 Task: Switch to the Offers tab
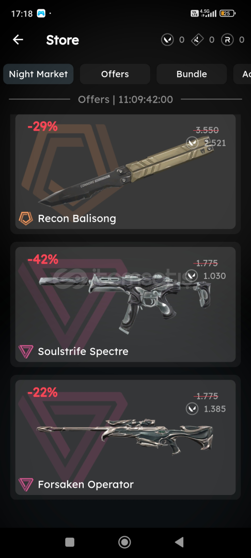pos(115,74)
